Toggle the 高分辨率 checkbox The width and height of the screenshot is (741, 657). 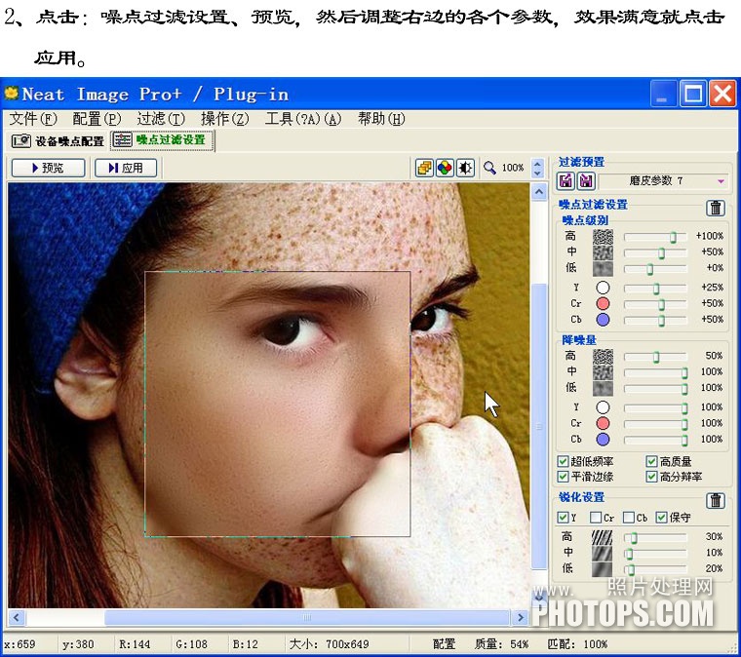[651, 477]
